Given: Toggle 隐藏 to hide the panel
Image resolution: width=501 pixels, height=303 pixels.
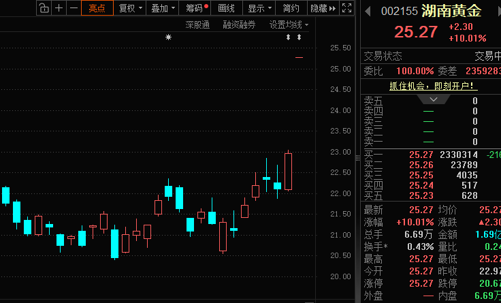Looking at the screenshot, I should click(321, 8).
